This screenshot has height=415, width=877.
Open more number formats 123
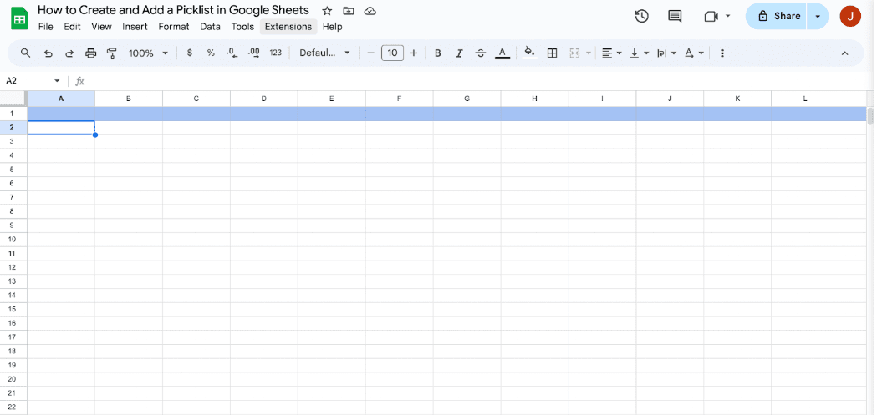[x=276, y=53]
